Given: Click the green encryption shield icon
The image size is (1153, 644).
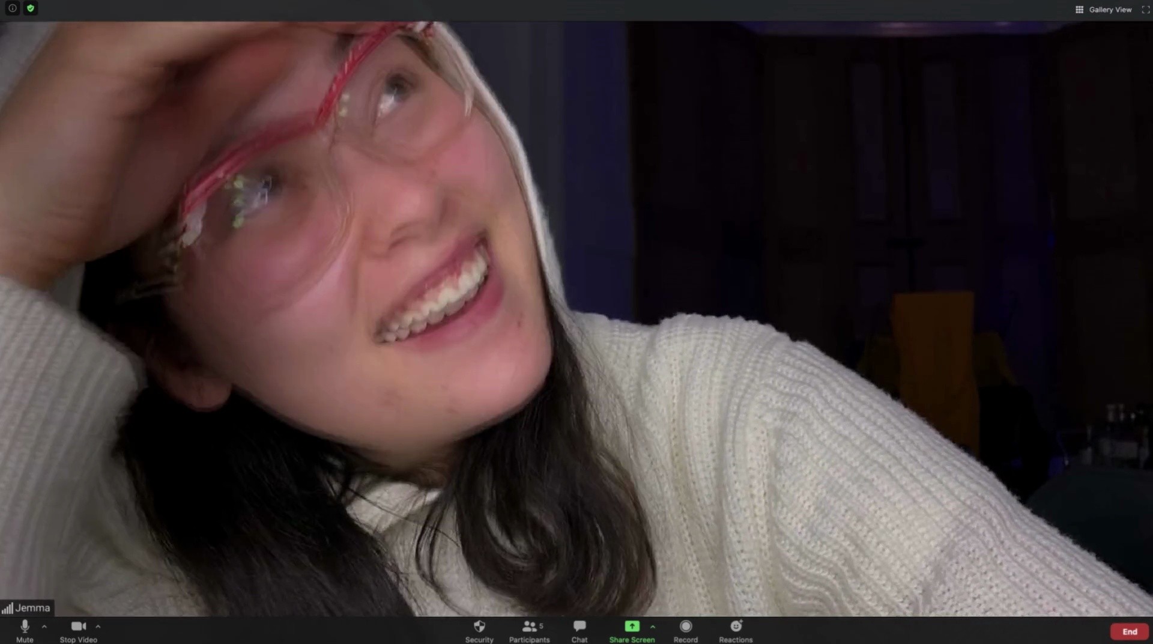Looking at the screenshot, I should (31, 8).
